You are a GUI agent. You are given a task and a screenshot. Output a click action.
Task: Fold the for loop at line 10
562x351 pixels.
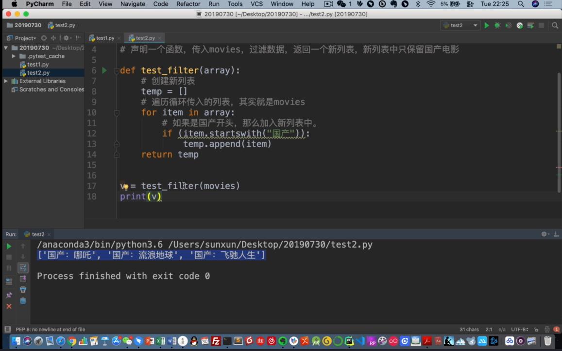tap(116, 113)
